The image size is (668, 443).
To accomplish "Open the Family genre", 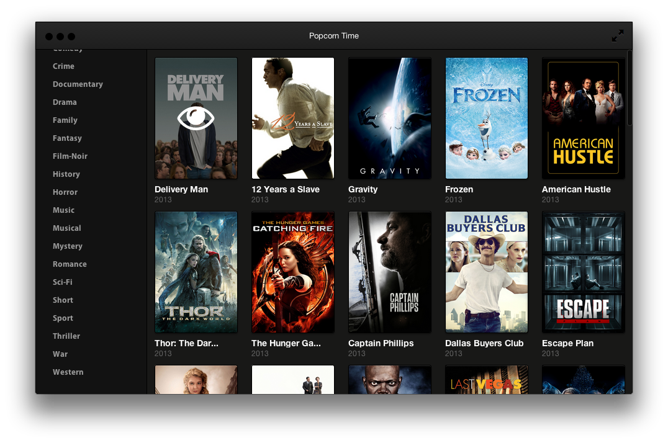I will [x=65, y=120].
